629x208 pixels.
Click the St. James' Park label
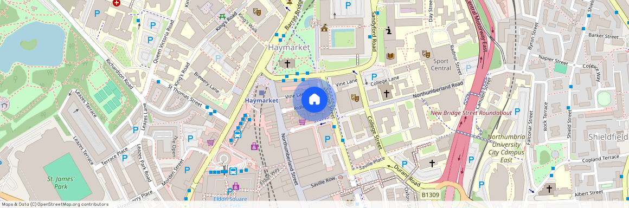click(x=61, y=183)
